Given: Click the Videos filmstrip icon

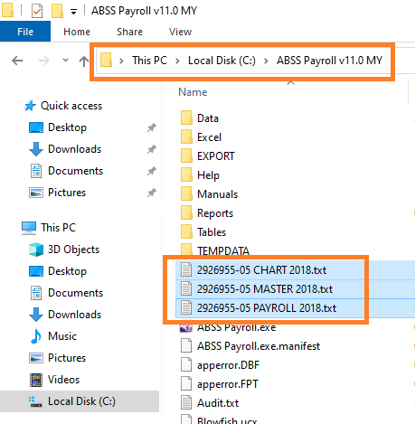Looking at the screenshot, I should point(36,380).
